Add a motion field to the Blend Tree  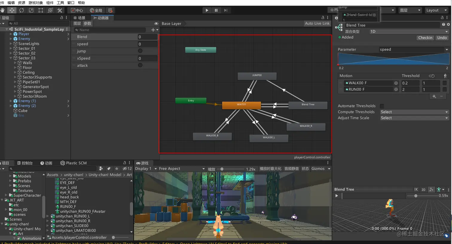tap(434, 96)
